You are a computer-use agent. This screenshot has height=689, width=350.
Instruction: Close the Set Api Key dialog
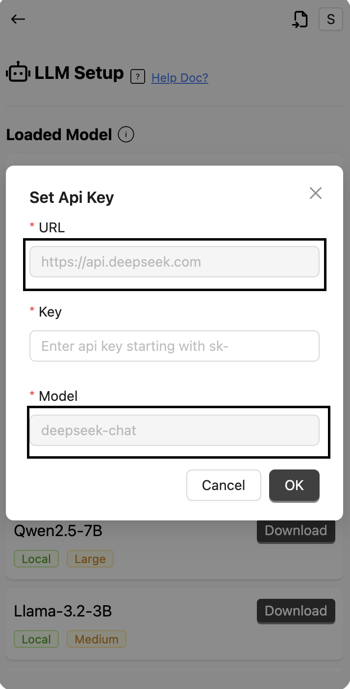[316, 193]
